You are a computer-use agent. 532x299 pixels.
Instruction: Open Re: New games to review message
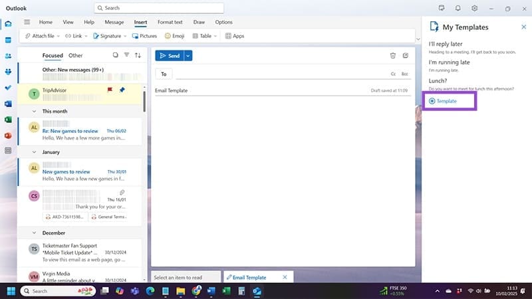point(80,132)
